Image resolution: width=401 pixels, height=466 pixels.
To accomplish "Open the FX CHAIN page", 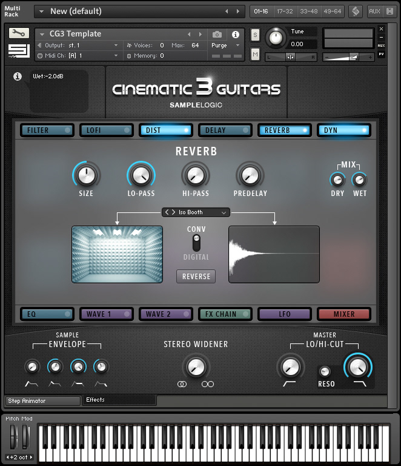I will pos(225,314).
